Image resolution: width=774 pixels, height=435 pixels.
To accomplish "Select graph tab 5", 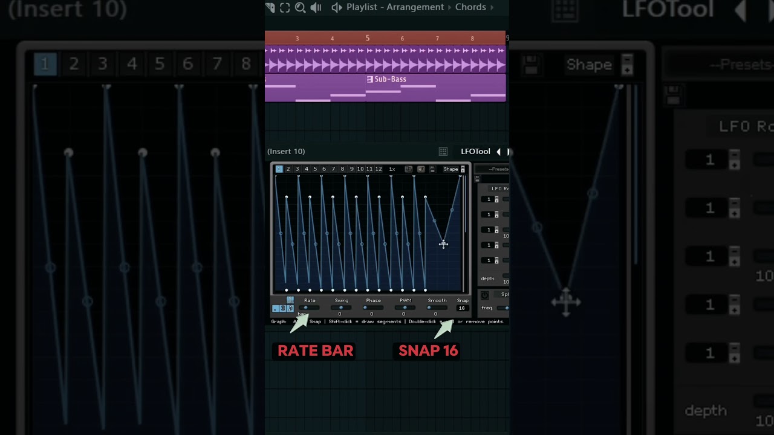I will 315,169.
